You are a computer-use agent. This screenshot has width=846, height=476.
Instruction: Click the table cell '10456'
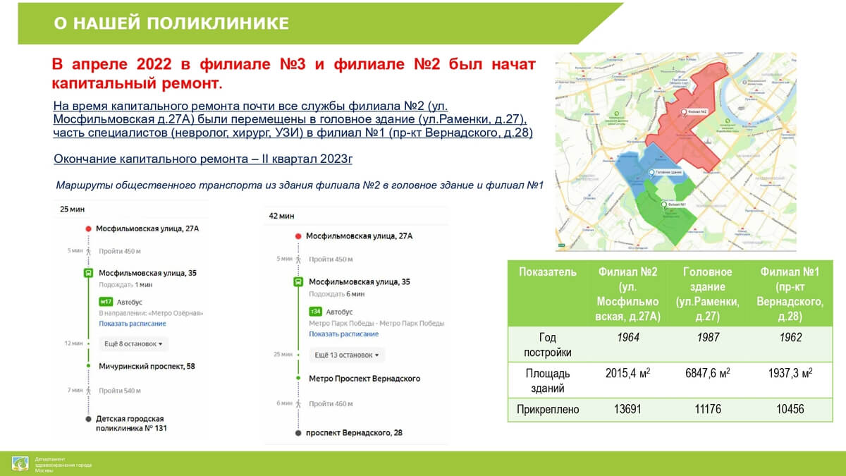click(790, 409)
